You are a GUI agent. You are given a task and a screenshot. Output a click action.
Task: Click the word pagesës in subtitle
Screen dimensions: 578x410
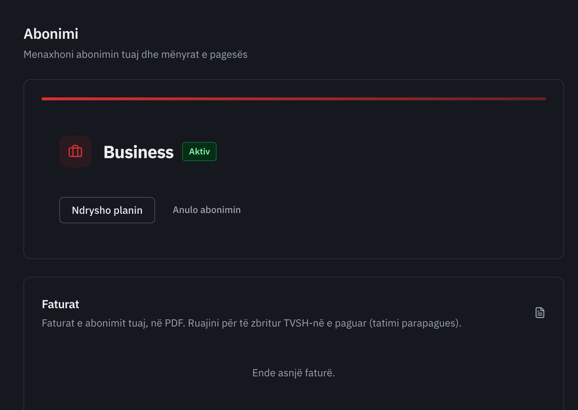coord(229,55)
